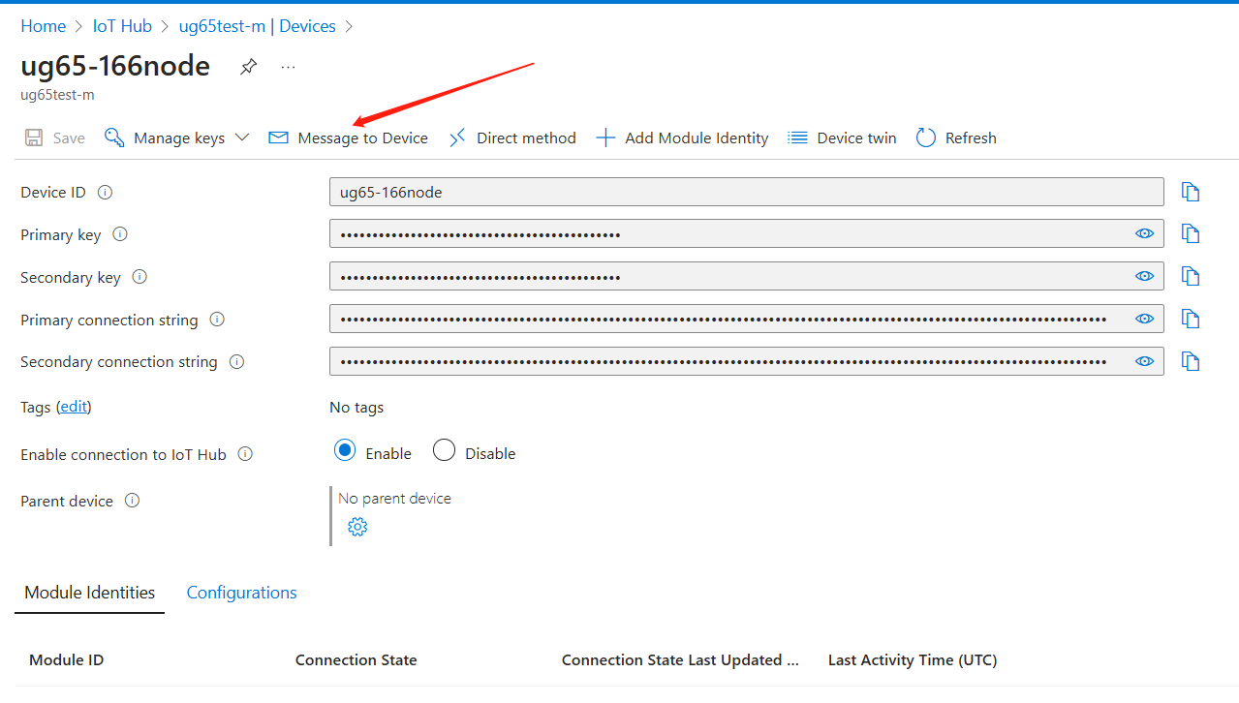
Task: Click Device twin label
Action: coord(856,138)
